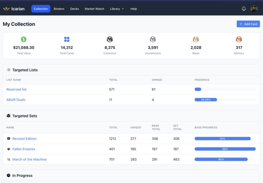Viewport: 263px width, 183px height.
Task: Click the $21,088.30 total value
Action: tap(24, 47)
